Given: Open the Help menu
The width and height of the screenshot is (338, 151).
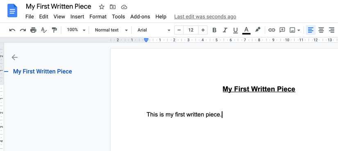Looking at the screenshot, I should click(x=161, y=17).
